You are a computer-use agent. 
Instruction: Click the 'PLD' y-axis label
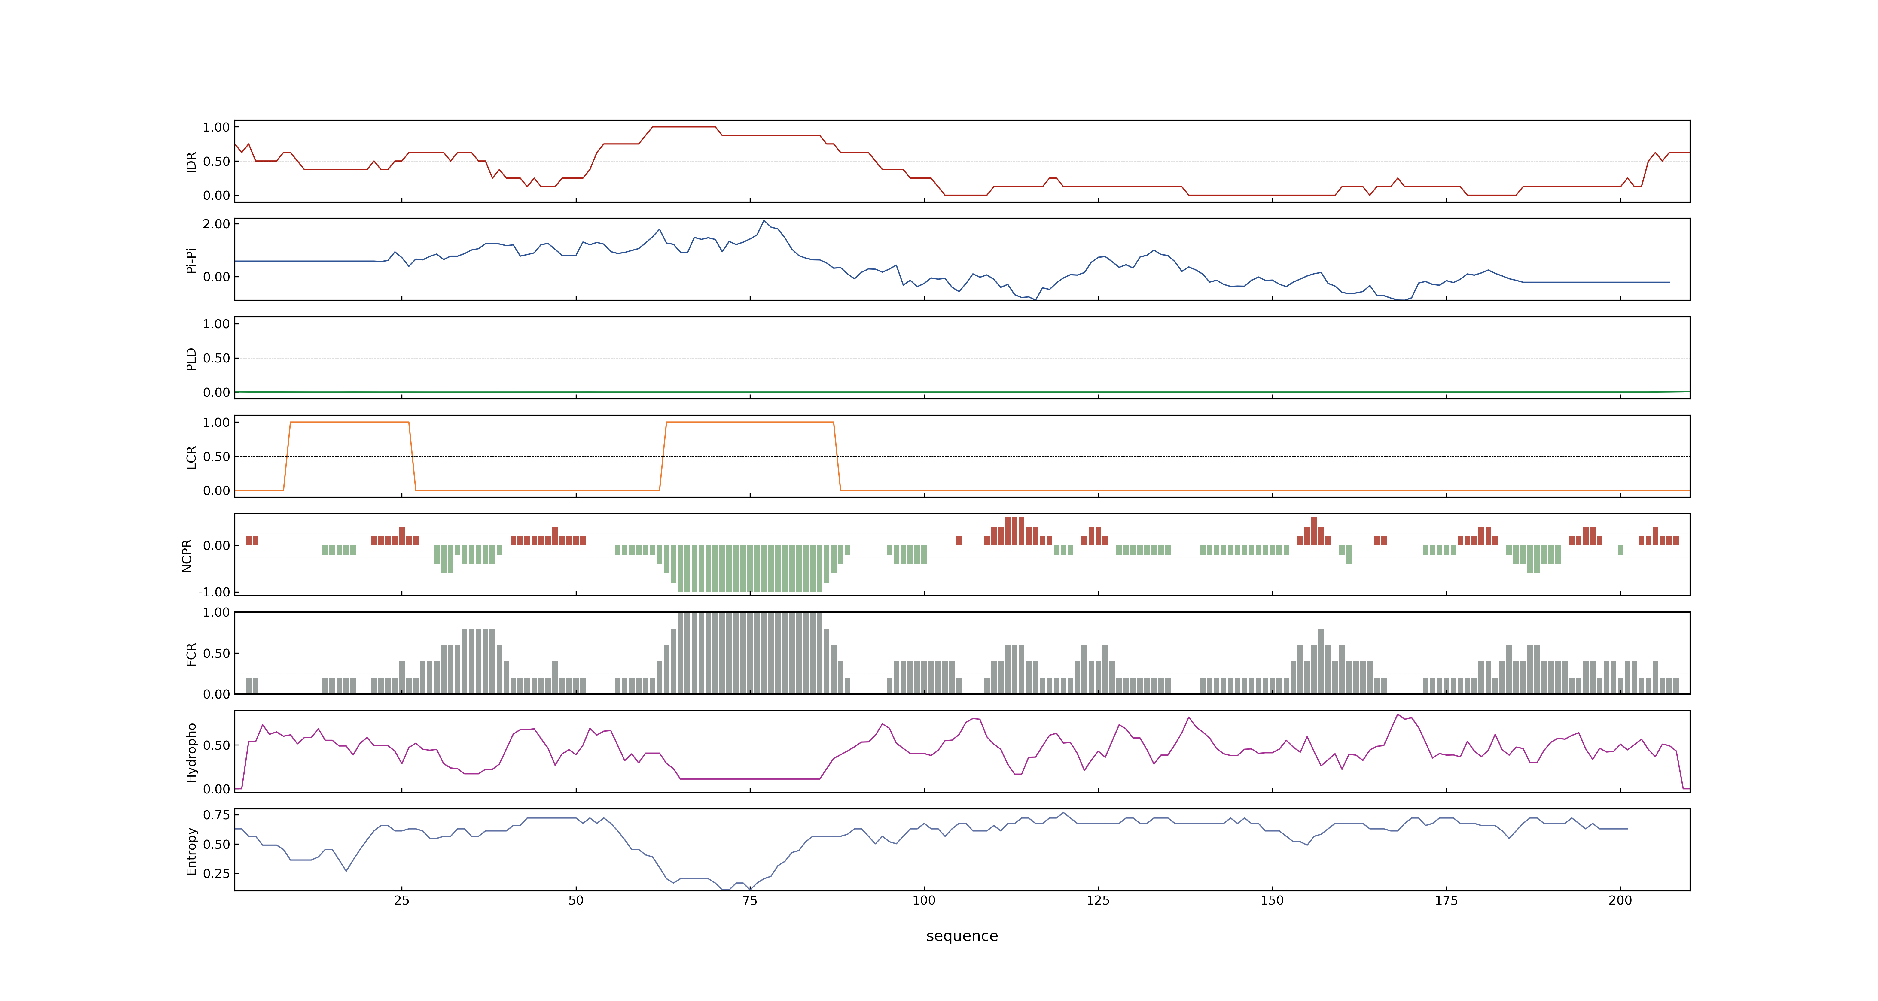click(192, 358)
